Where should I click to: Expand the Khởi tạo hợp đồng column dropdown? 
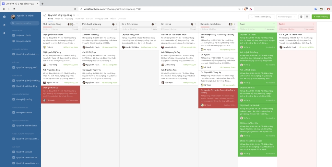[76, 24]
